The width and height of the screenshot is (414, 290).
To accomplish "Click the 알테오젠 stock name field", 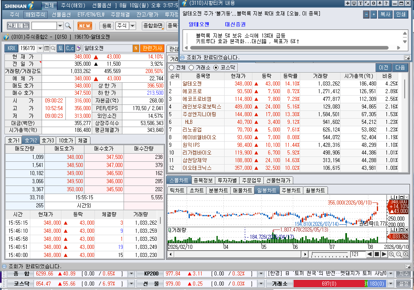I will 108,48.
